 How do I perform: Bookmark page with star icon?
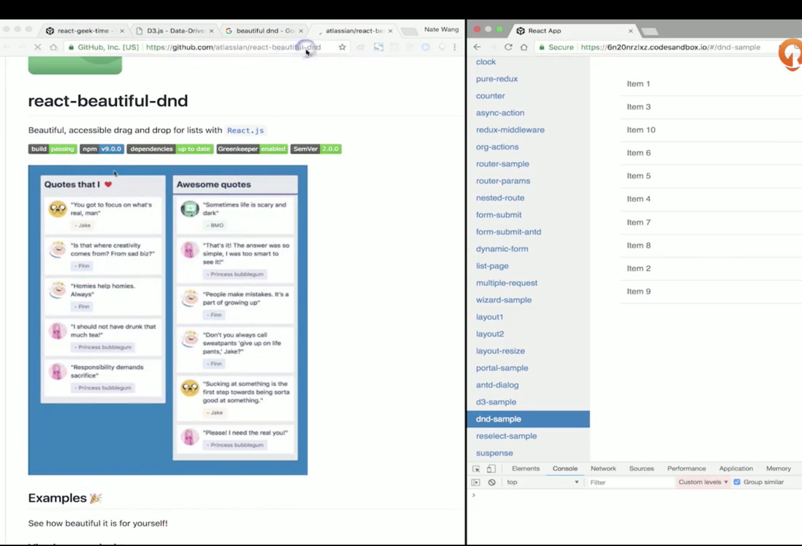pyautogui.click(x=342, y=47)
